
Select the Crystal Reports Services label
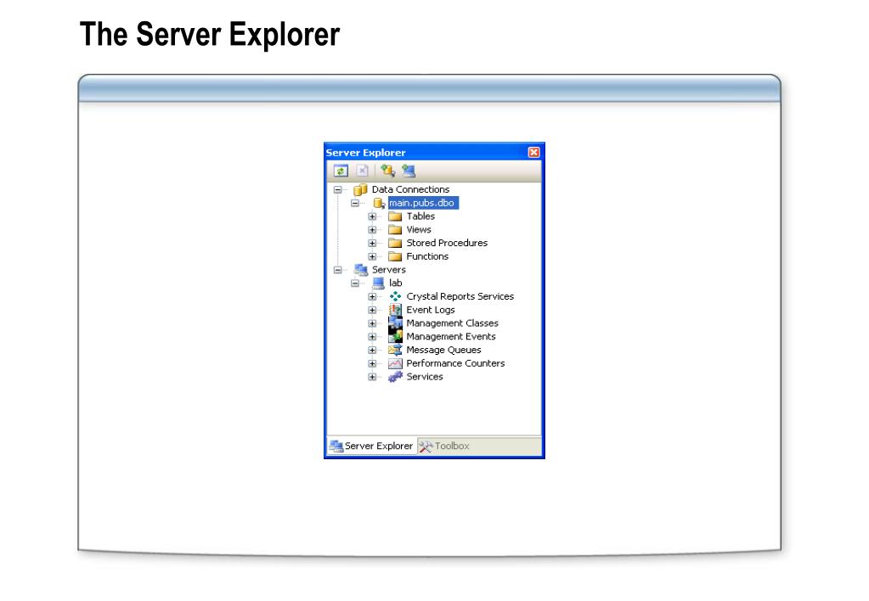point(460,296)
